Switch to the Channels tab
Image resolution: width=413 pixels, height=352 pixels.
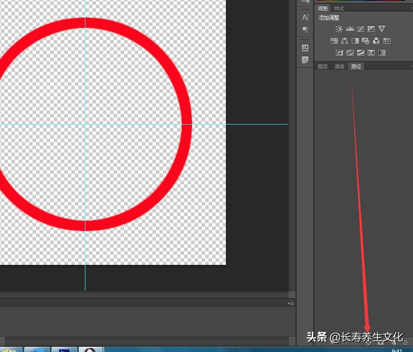[x=339, y=66]
